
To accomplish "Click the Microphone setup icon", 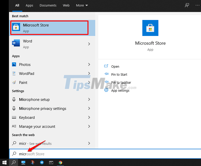I will pyautogui.click(x=14, y=99).
